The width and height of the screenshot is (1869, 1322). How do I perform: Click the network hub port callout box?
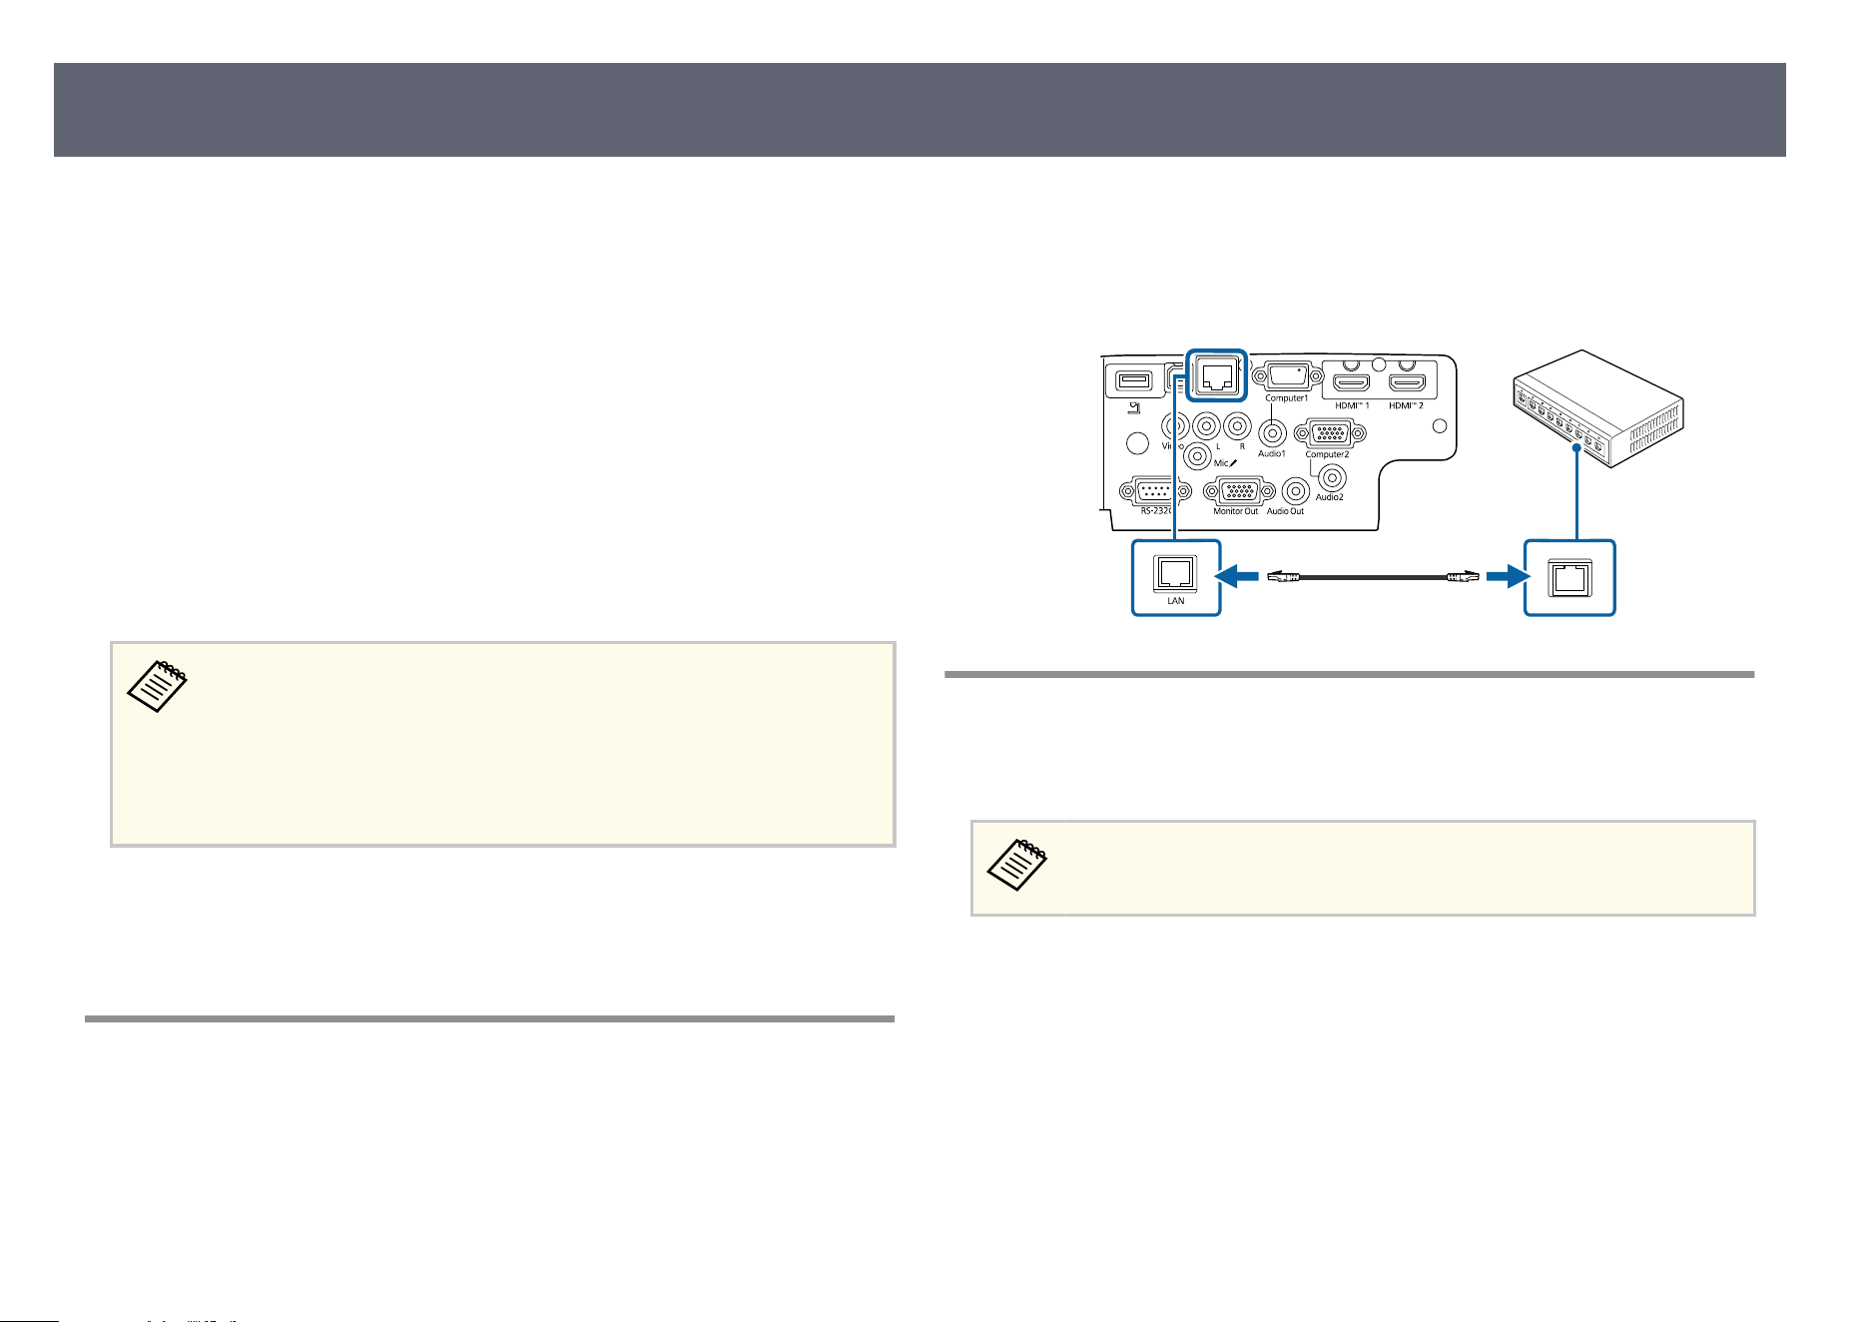pos(1569,577)
